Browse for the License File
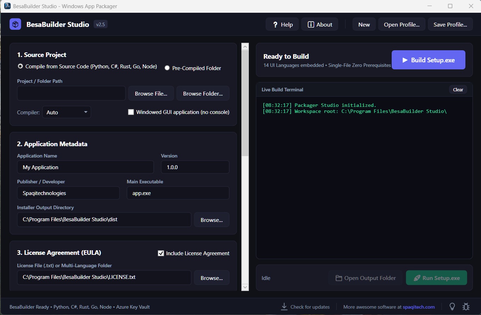The image size is (481, 315). click(x=212, y=278)
